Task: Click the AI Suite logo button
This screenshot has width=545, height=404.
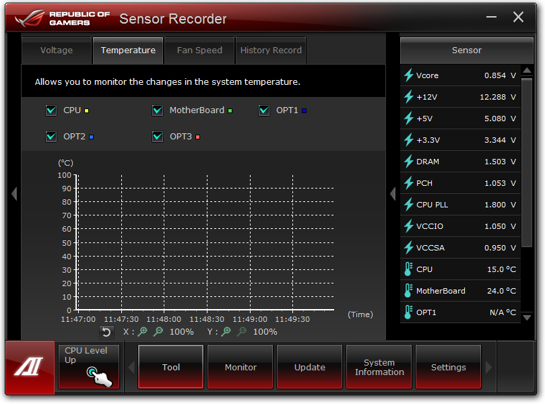Action: (30, 368)
